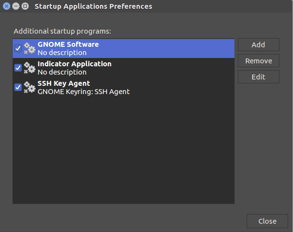Uncheck the GNOME Software startup checkbox
The image size is (293, 232).
click(18, 48)
